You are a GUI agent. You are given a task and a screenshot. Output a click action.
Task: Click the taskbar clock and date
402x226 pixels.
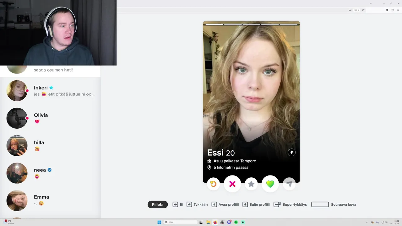pyautogui.click(x=394, y=222)
